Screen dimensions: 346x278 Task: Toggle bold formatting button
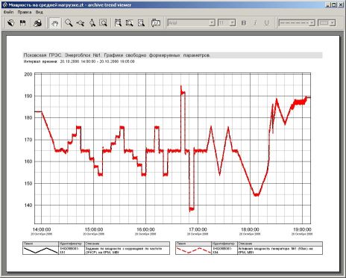244,23
